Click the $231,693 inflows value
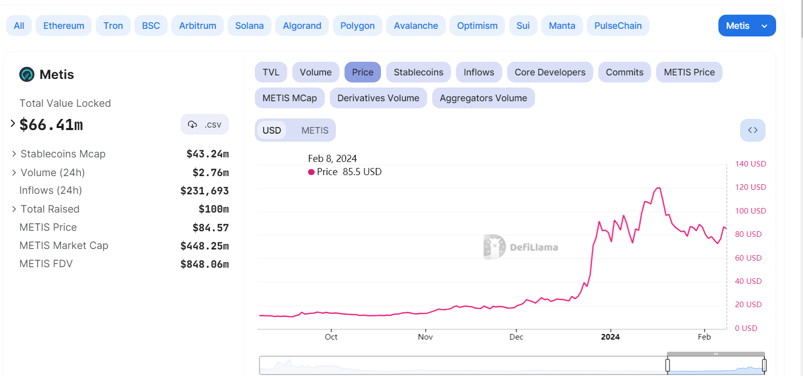 pyautogui.click(x=205, y=191)
